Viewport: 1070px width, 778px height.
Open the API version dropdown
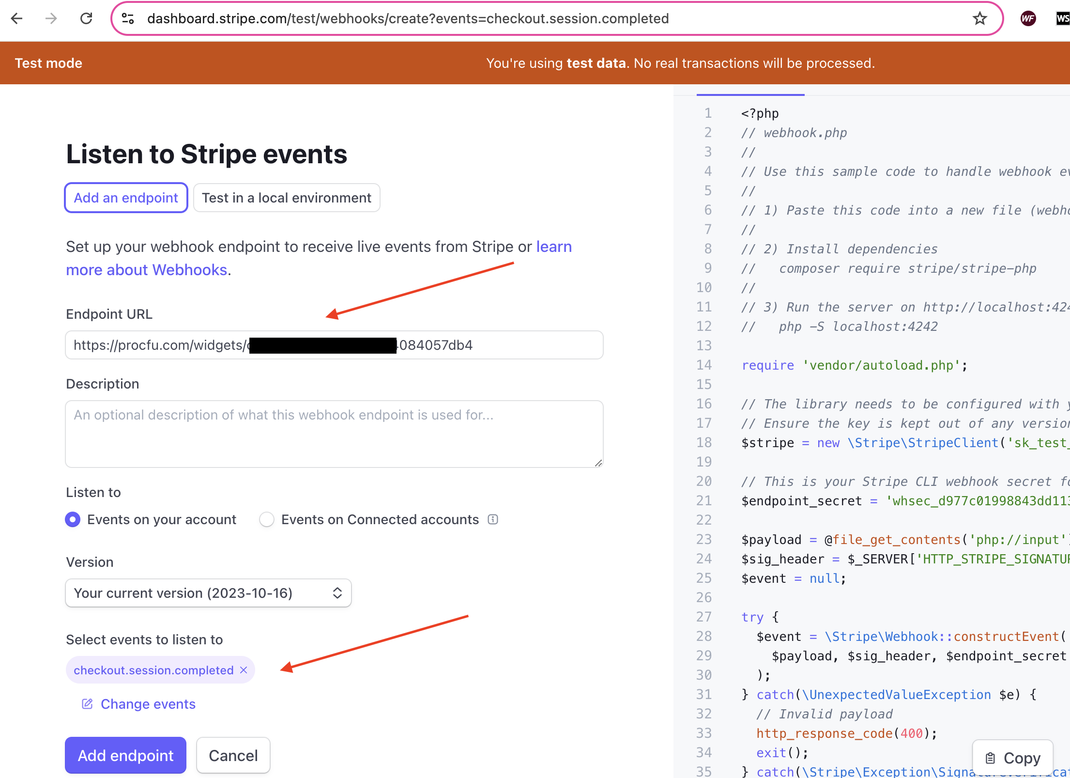click(x=208, y=593)
